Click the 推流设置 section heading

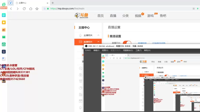115,36
